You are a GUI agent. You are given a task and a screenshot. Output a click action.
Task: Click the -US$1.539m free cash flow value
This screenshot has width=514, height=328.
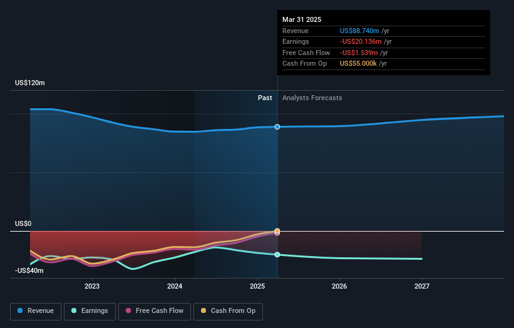coord(359,53)
